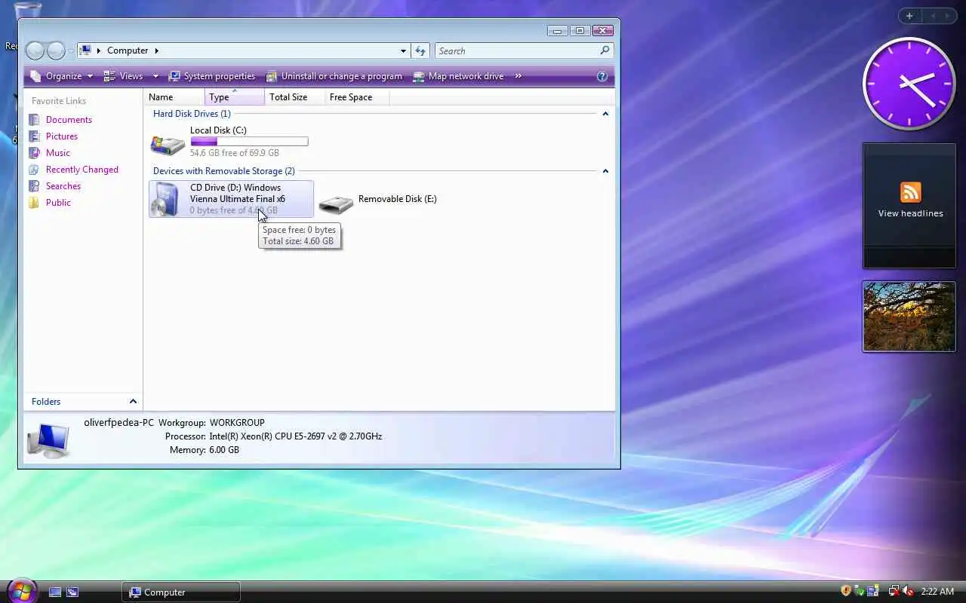
Task: Click the Computer icon in address bar
Action: pos(86,51)
